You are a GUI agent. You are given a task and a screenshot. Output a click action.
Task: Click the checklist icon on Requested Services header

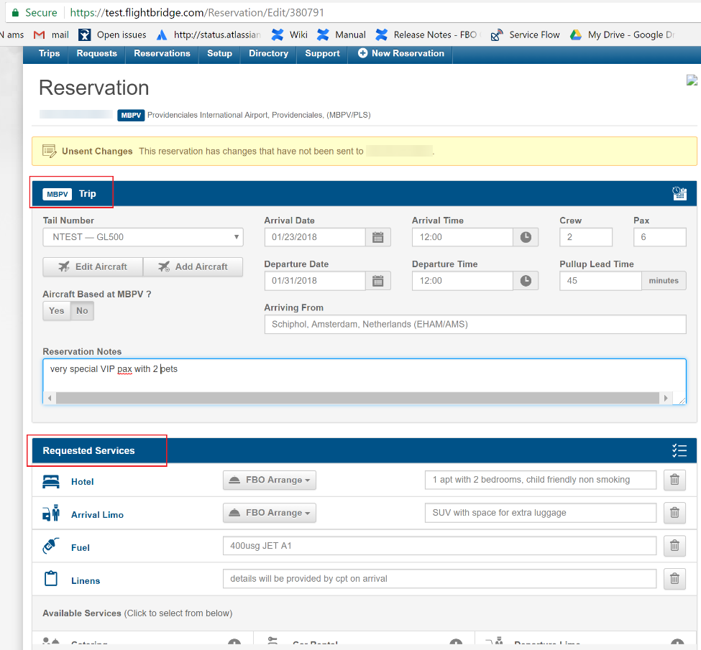point(679,450)
